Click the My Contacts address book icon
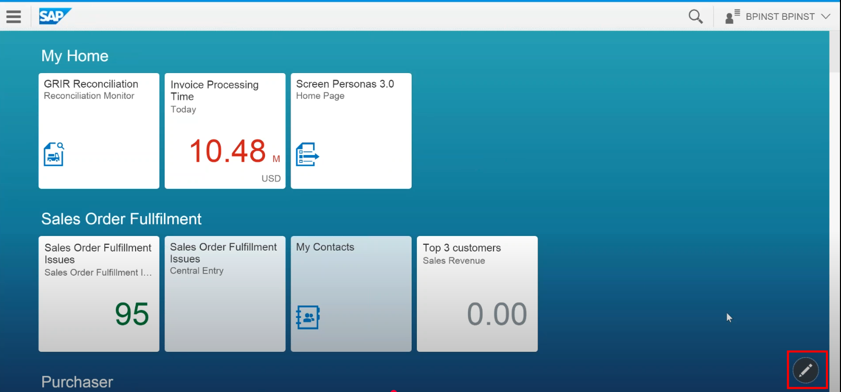 308,317
